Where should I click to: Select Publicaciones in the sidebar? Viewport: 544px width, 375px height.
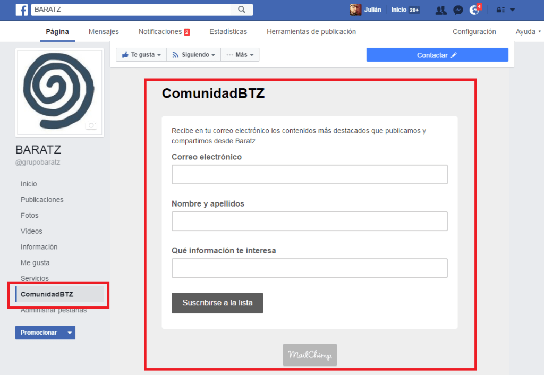(42, 200)
